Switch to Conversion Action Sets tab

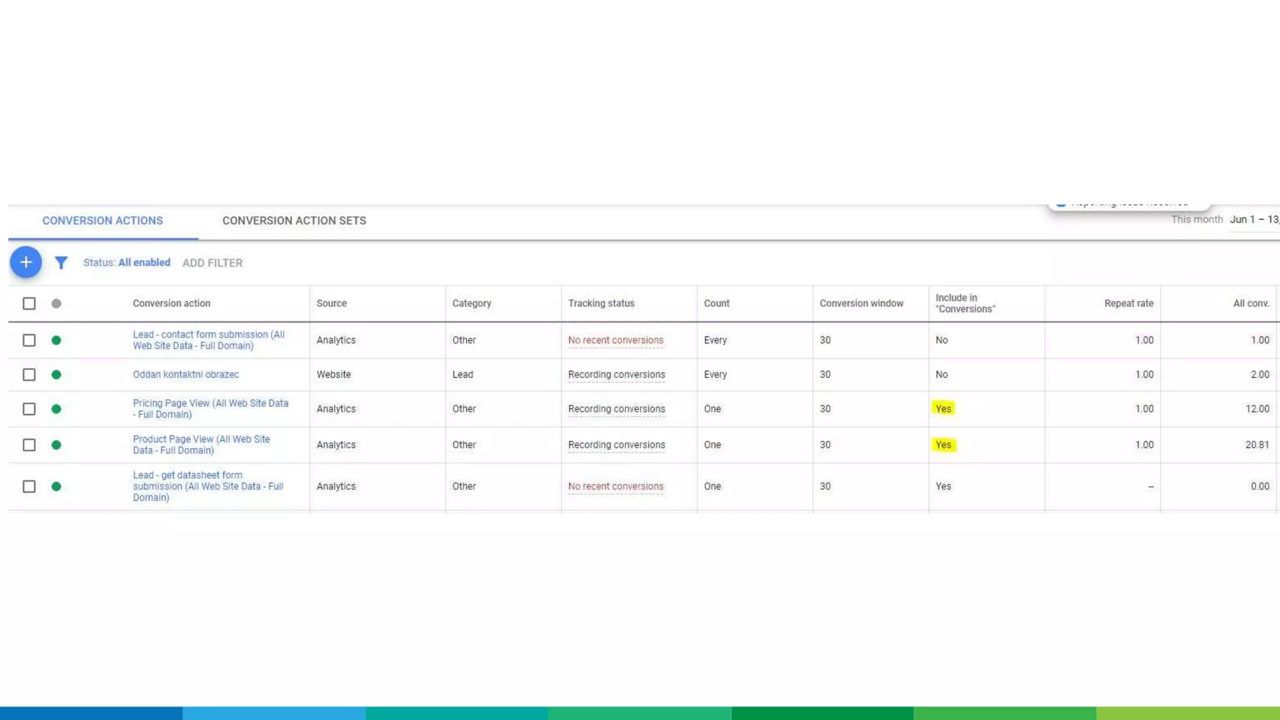(x=294, y=221)
